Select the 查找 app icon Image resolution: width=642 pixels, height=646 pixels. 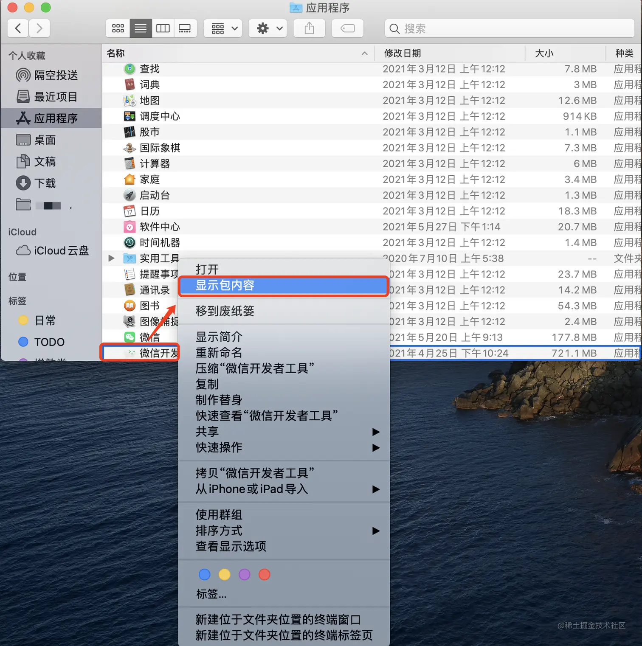coord(130,69)
